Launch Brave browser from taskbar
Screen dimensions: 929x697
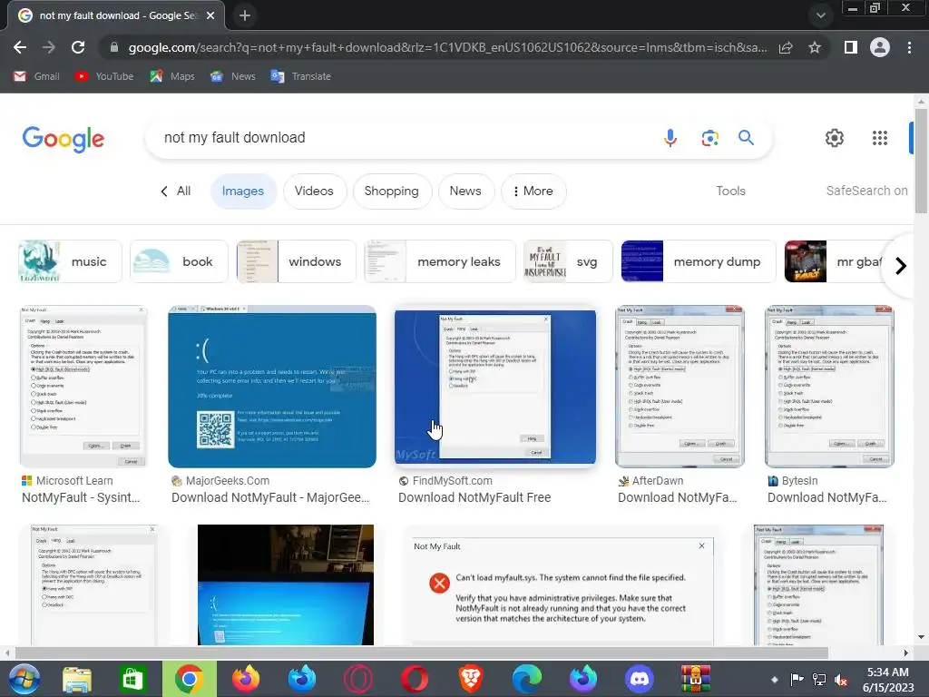click(x=471, y=679)
